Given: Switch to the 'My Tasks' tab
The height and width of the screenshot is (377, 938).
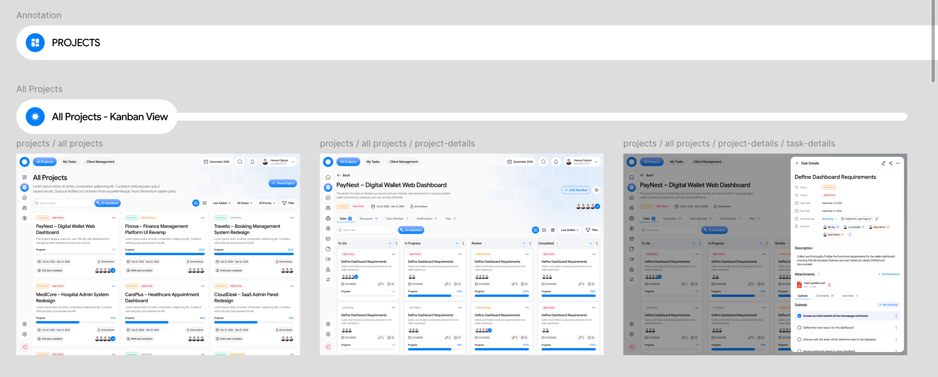Looking at the screenshot, I should [70, 162].
